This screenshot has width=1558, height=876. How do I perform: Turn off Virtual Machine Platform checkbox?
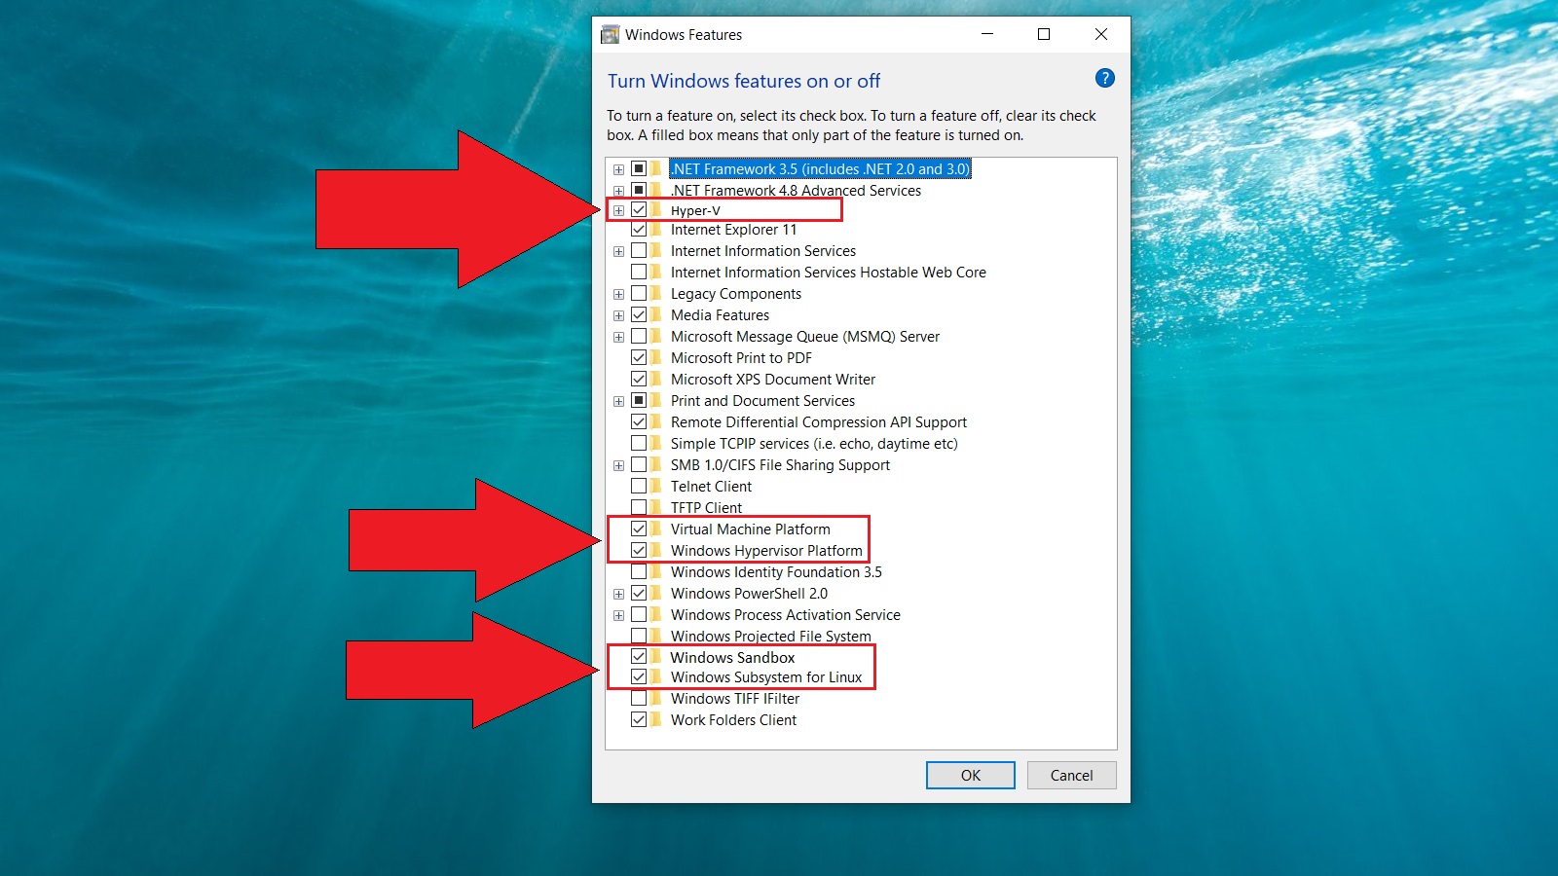click(639, 529)
